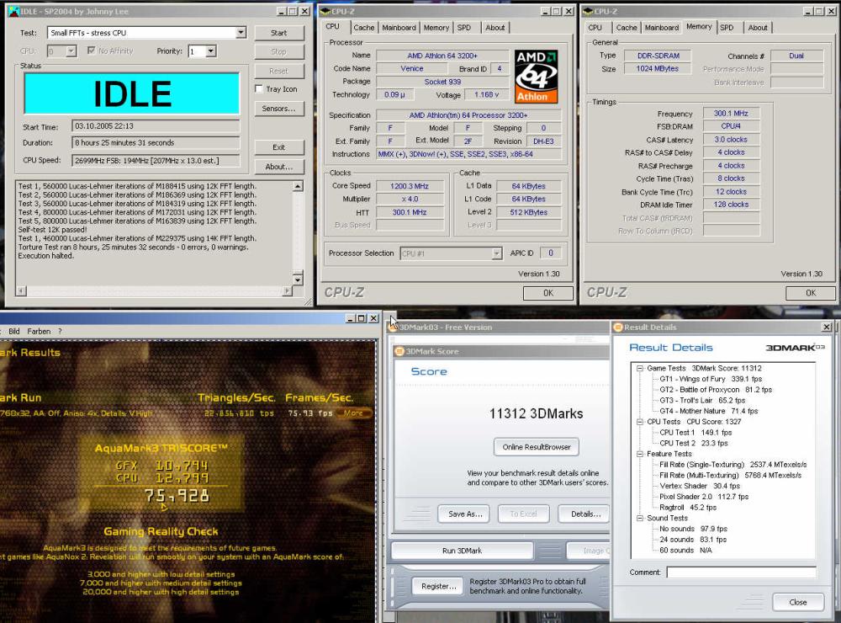Click the log scroll up arrow

(299, 186)
